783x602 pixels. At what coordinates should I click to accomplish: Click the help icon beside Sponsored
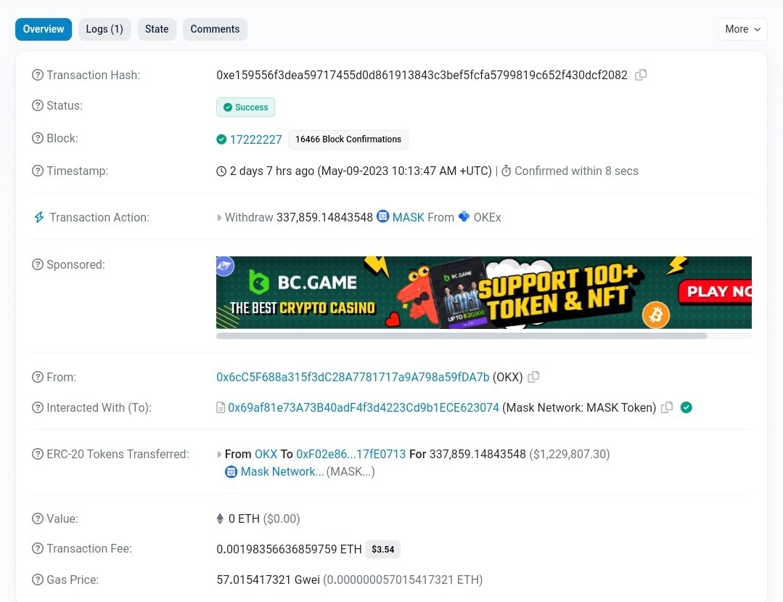[x=38, y=264]
